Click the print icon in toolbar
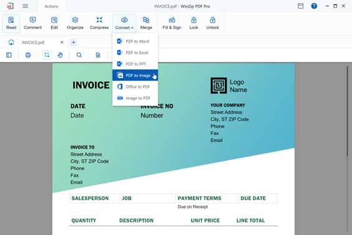 [x=28, y=55]
